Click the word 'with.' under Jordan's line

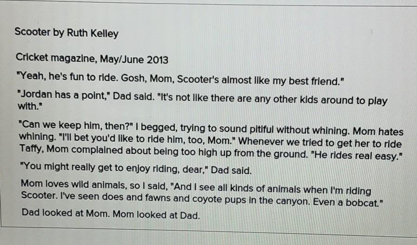tap(30, 106)
